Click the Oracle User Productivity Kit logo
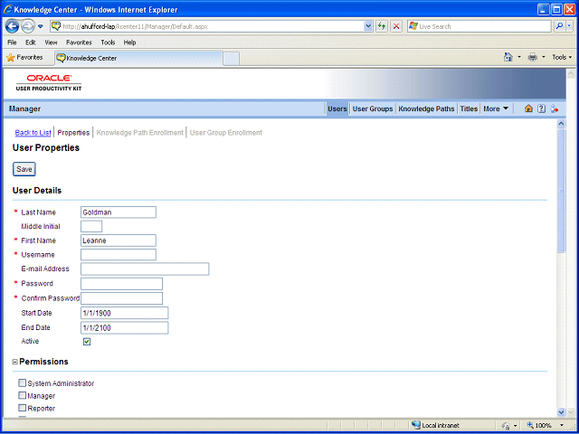Screen dimensions: 579x434 tap(49, 82)
